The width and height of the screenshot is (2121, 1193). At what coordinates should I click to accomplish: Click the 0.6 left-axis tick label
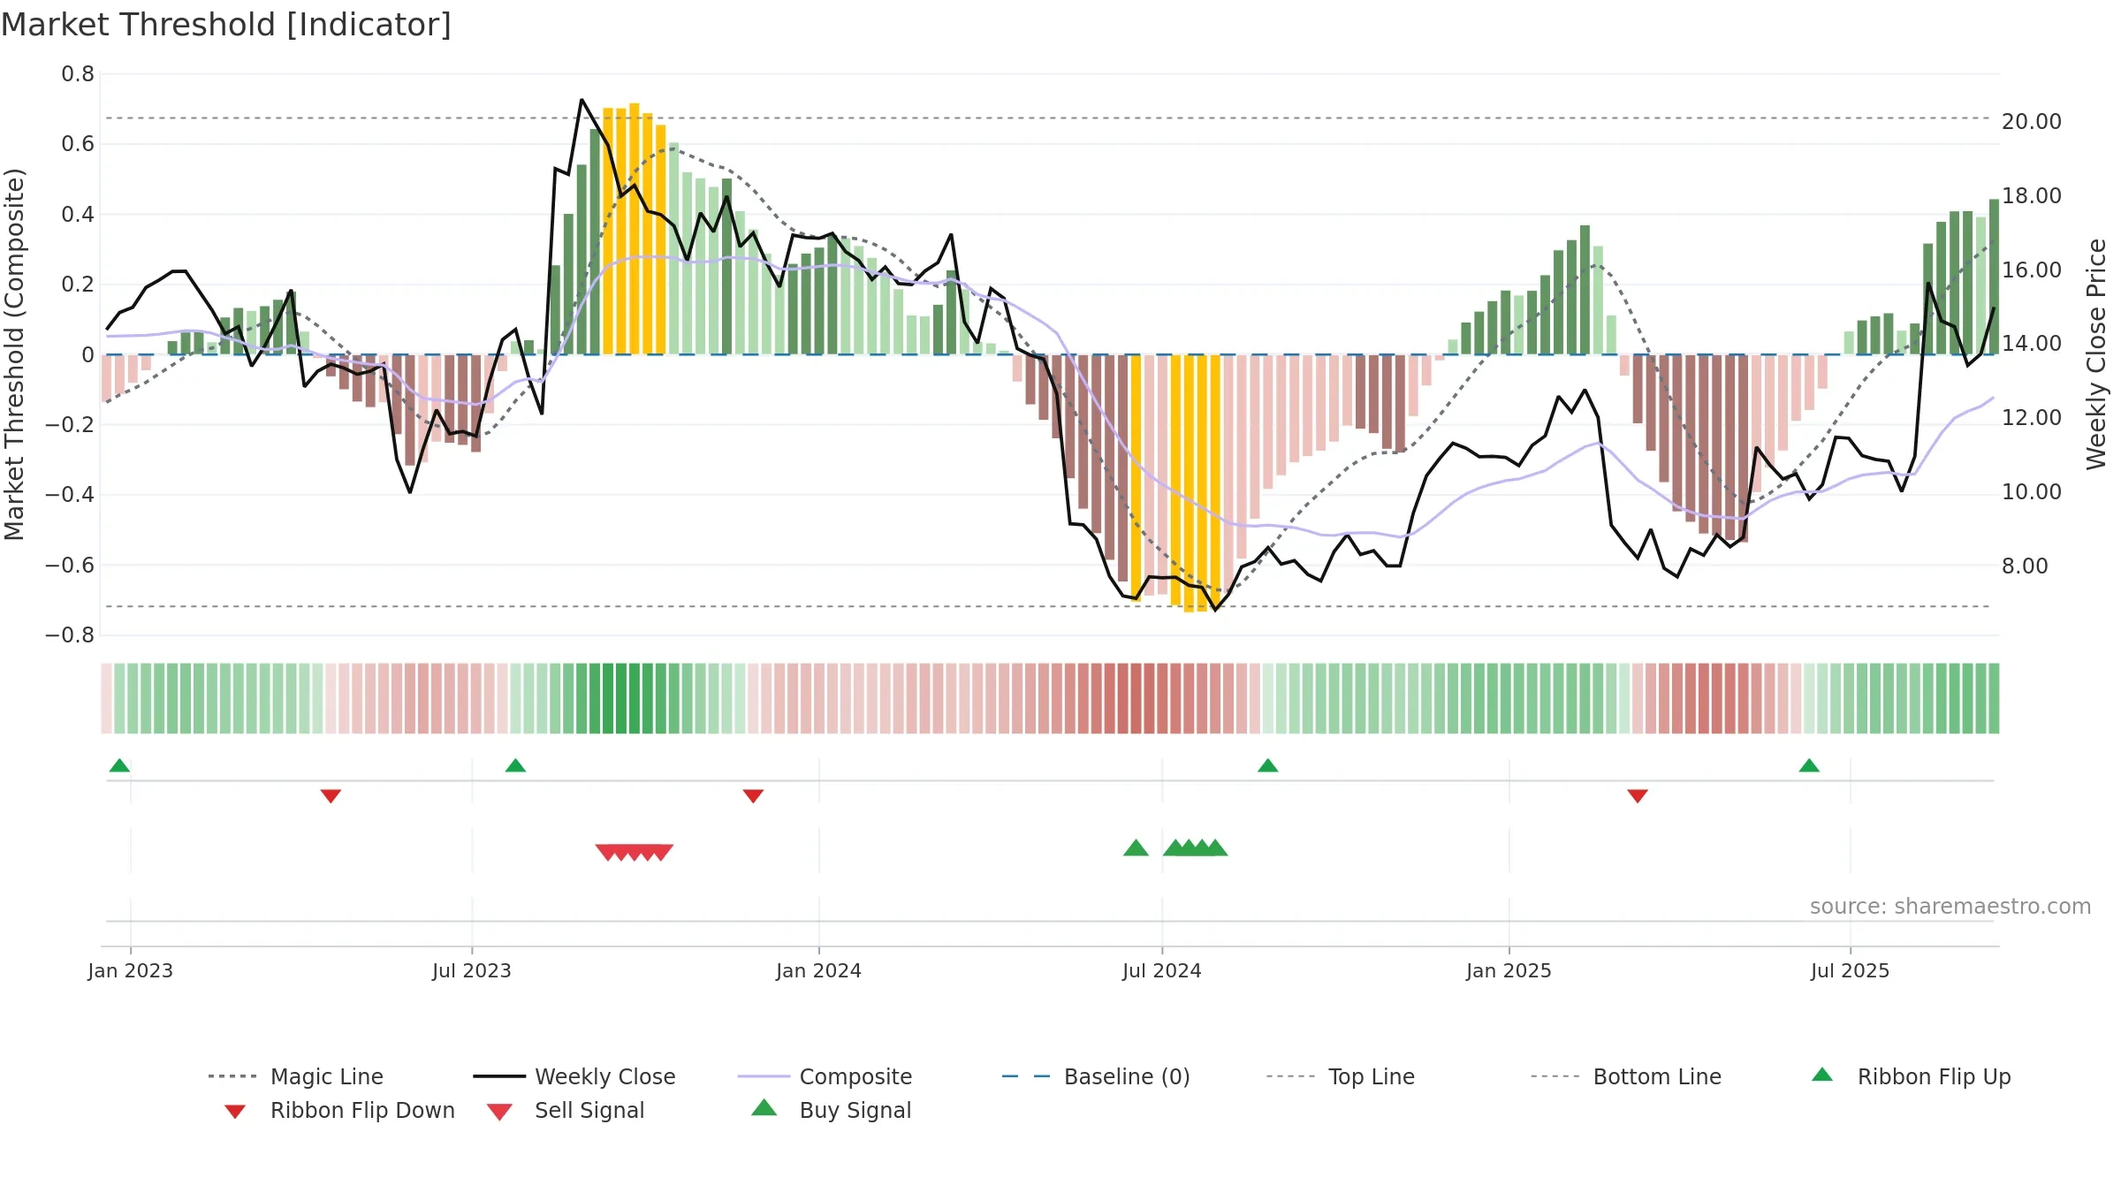coord(78,144)
